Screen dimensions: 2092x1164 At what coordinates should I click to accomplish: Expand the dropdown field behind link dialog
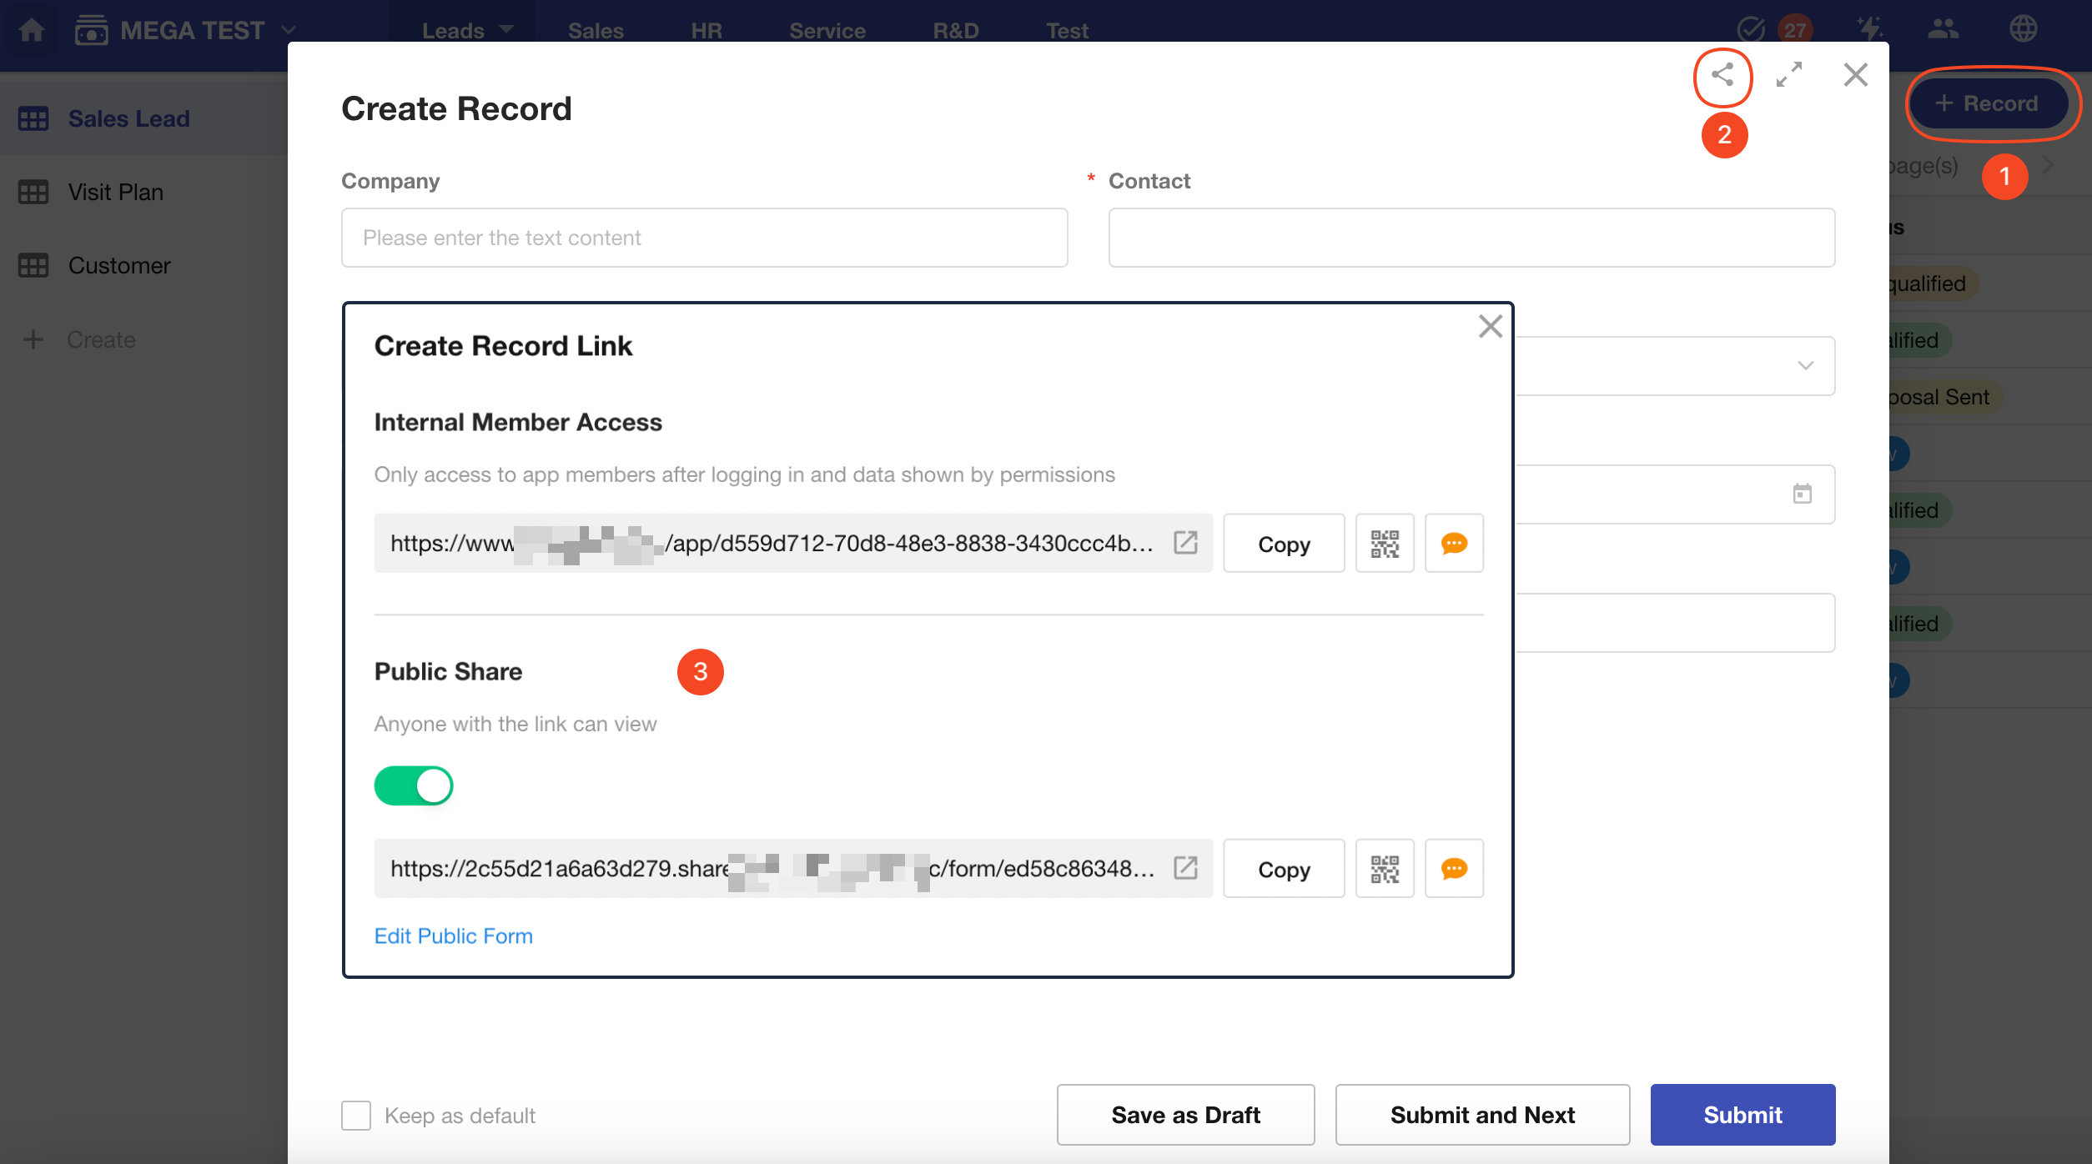point(1805,365)
